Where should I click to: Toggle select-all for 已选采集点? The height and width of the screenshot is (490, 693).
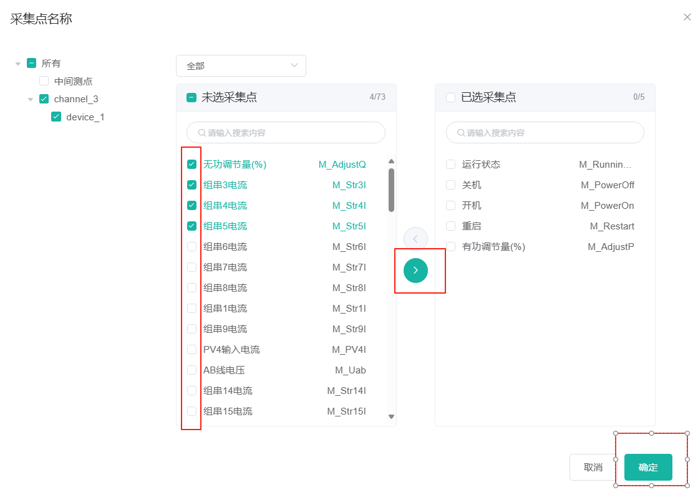point(451,97)
